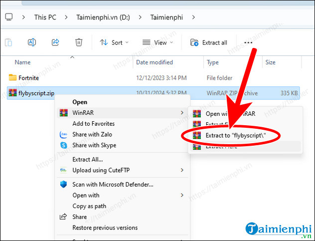The image size is (315, 241).
Task: Choose Extract All... in context menu
Action: pyautogui.click(x=88, y=160)
